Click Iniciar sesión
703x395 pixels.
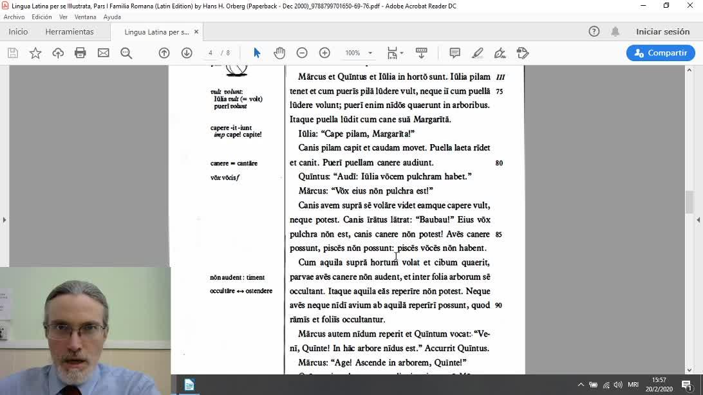(x=662, y=32)
